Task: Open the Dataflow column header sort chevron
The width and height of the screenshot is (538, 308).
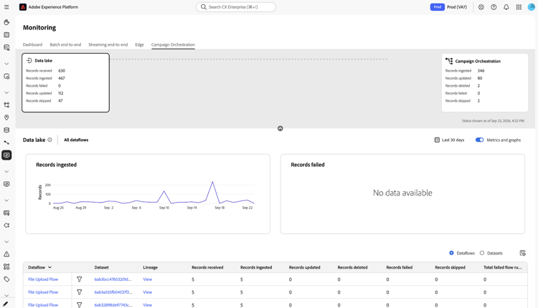Action: coord(49,267)
